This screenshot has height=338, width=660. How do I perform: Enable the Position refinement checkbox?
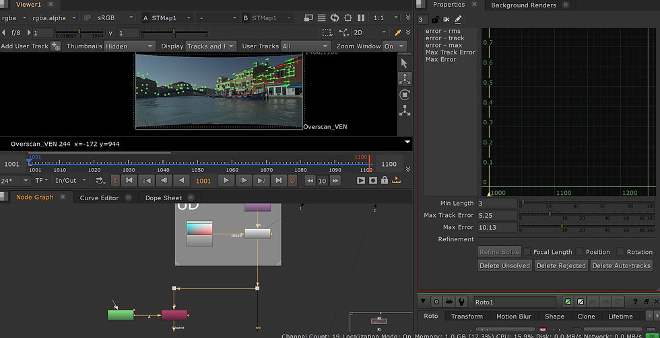[580, 251]
